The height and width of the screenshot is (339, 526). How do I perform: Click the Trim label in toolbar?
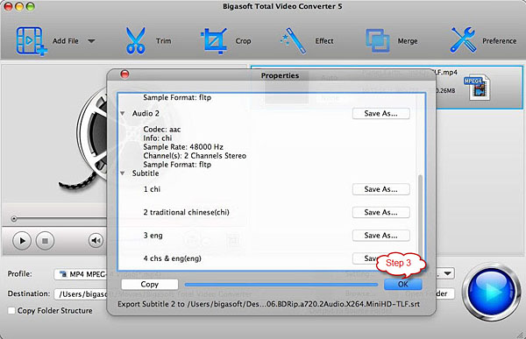[163, 41]
